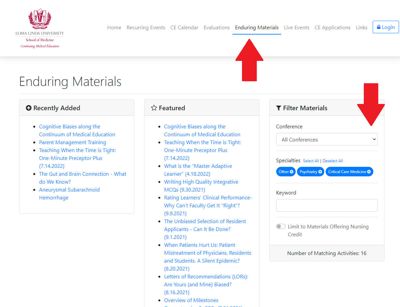Click inside the Keyword search field
This screenshot has width=400, height=307.
(327, 205)
